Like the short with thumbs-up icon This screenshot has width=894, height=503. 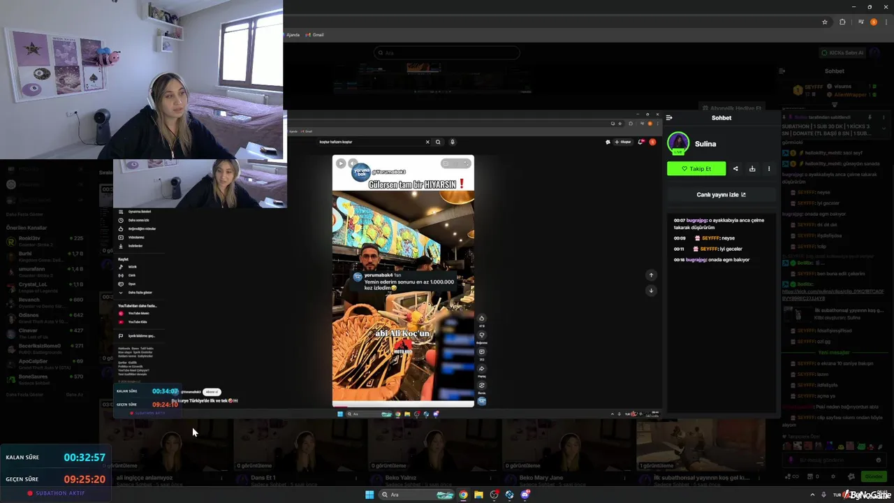point(481,319)
